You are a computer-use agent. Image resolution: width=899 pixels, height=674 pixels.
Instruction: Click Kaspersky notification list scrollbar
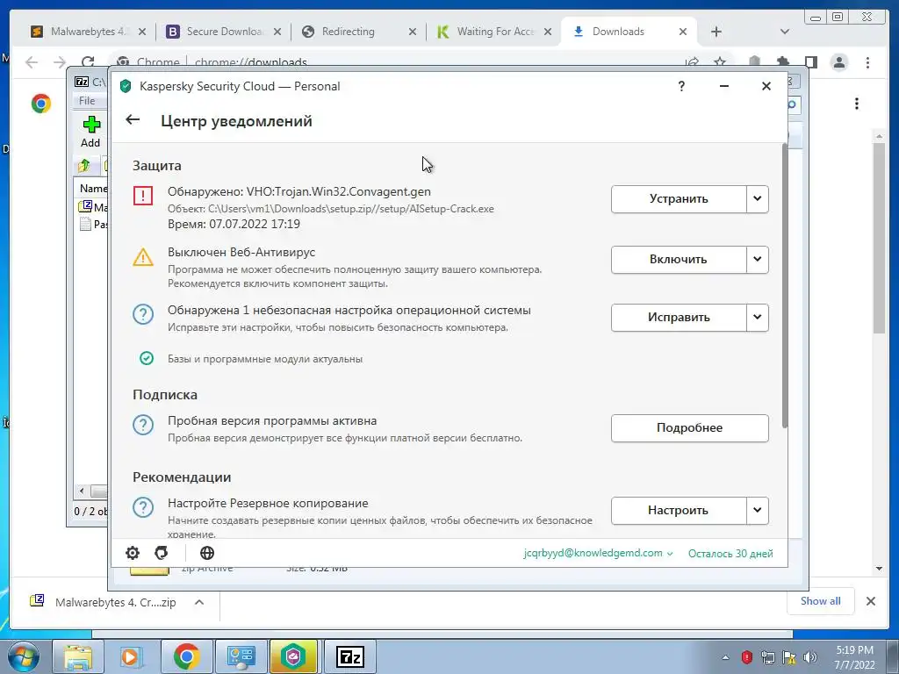pyautogui.click(x=785, y=285)
